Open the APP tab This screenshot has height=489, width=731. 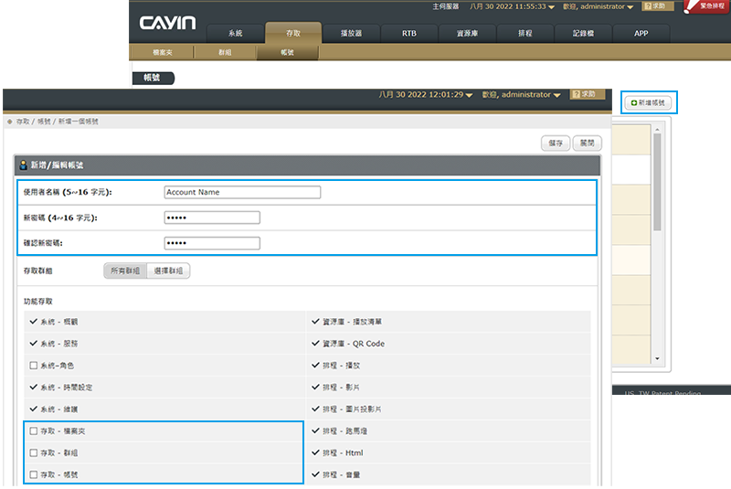pos(641,33)
